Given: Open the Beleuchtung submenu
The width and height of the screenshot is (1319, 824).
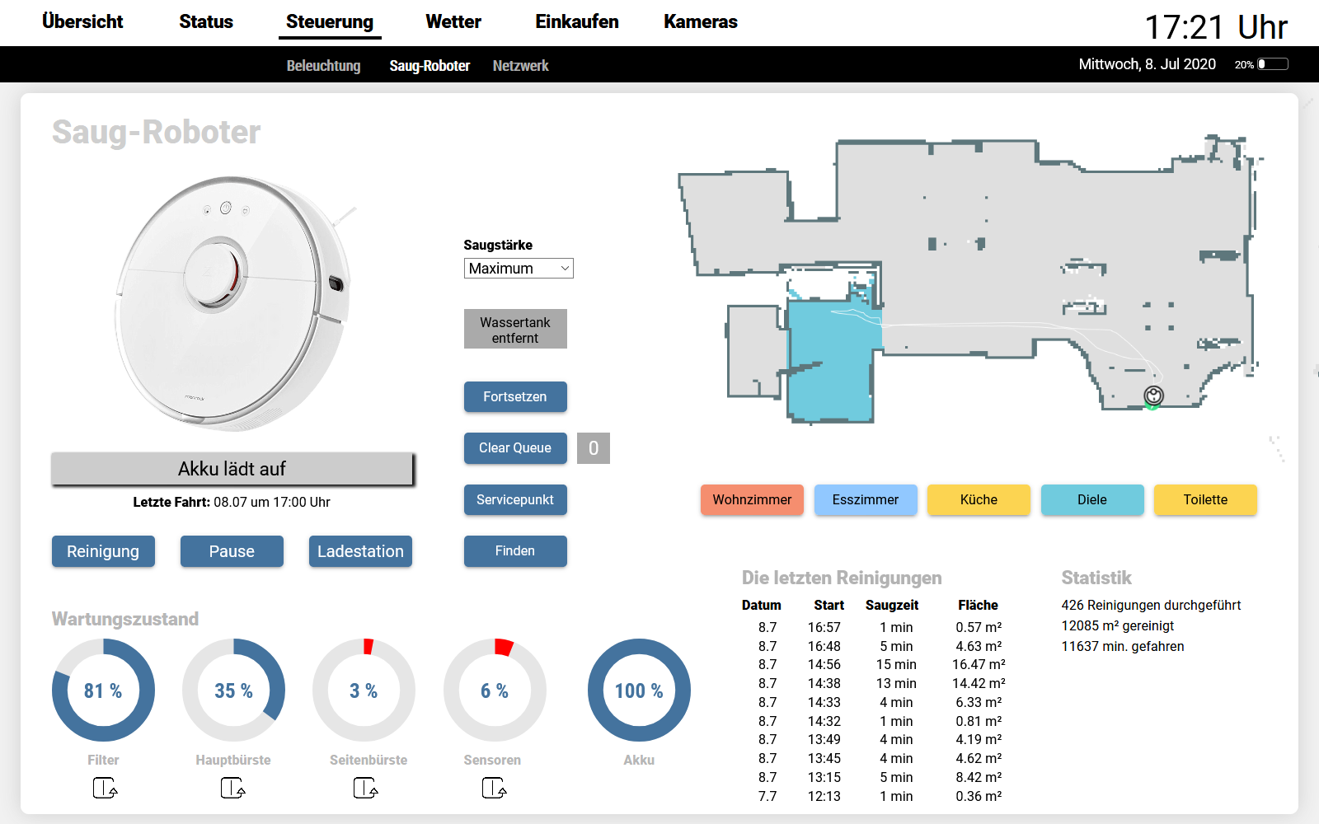Looking at the screenshot, I should tap(323, 66).
